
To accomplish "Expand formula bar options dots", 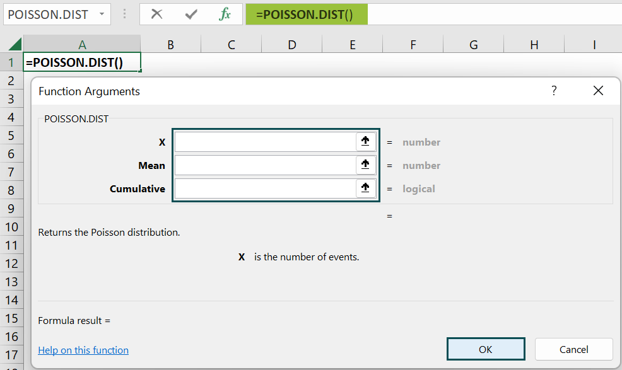I will pos(124,14).
